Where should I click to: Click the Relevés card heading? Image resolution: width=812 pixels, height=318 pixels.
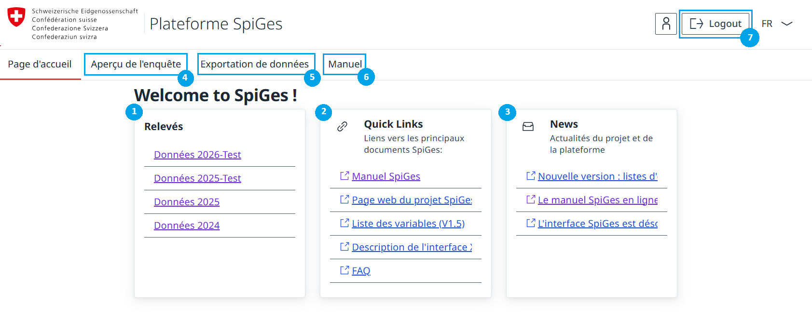click(164, 127)
